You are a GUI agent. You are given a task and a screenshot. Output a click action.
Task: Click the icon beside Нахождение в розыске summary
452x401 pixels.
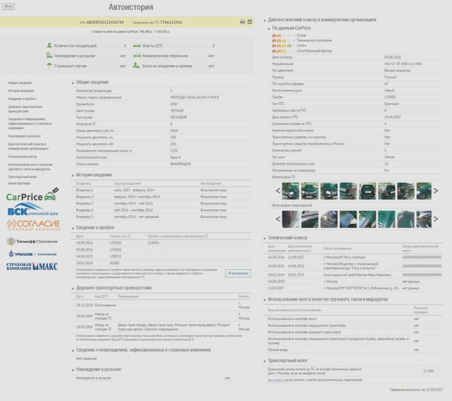[49, 55]
